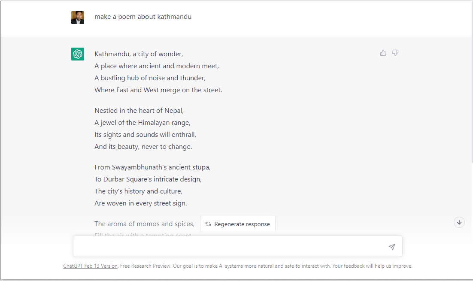Click the scroll-to-bottom arrow button
This screenshot has width=473, height=281.
click(x=459, y=222)
